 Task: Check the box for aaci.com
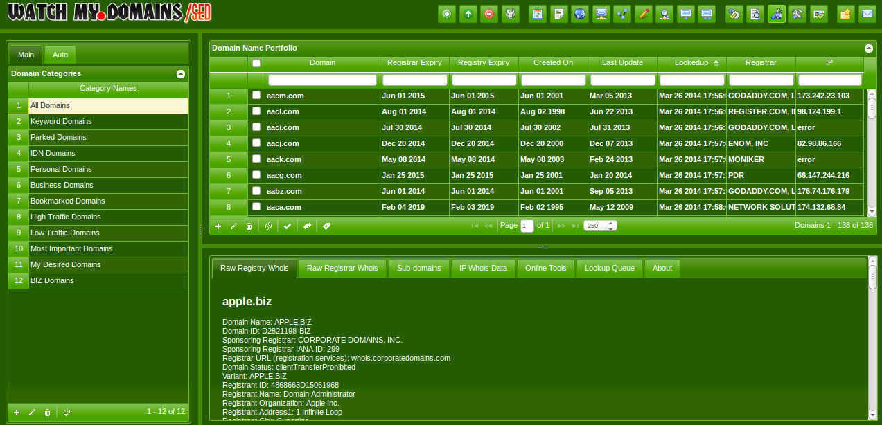click(x=256, y=127)
